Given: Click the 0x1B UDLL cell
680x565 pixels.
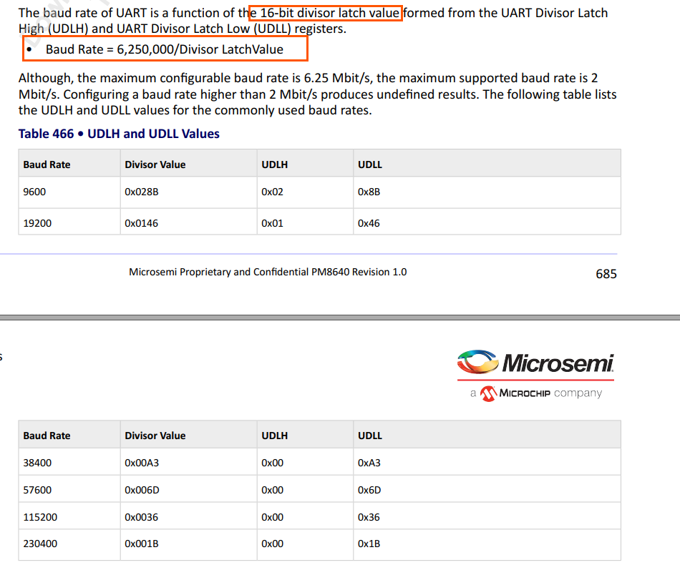Looking at the screenshot, I should [x=487, y=544].
